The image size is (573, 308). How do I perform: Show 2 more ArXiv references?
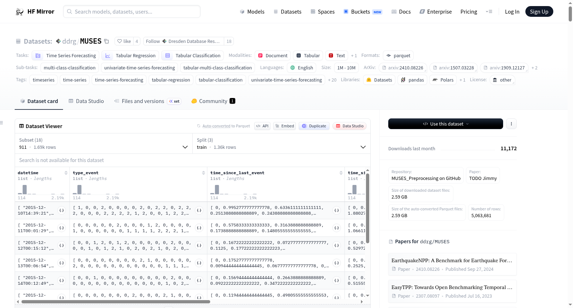[534, 68]
